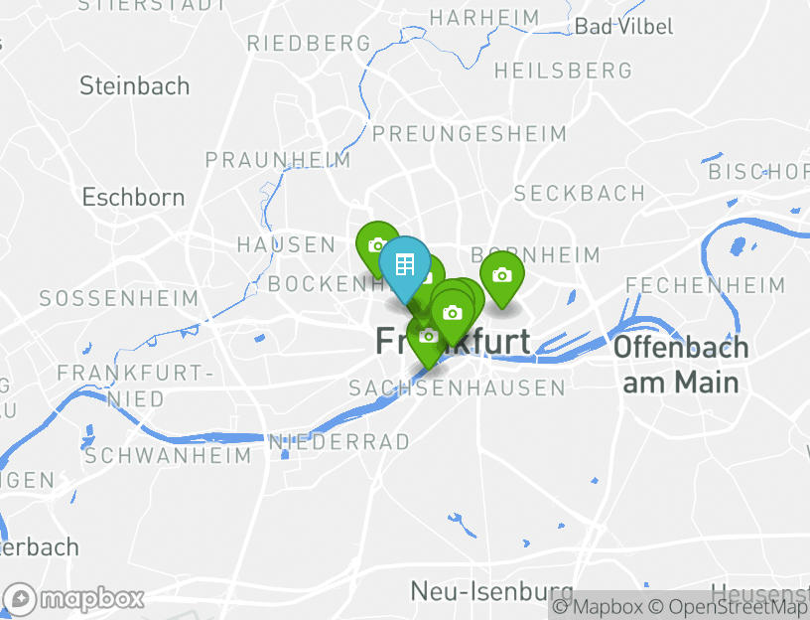810x620 pixels.
Task: Open the © OpenStreetMap attribution link
Action: point(728,606)
